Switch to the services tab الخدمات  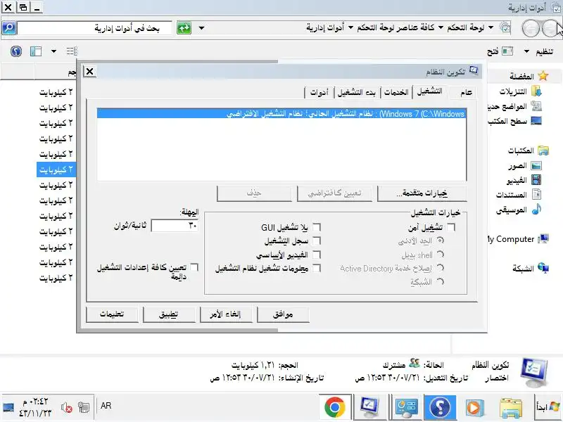tap(396, 93)
